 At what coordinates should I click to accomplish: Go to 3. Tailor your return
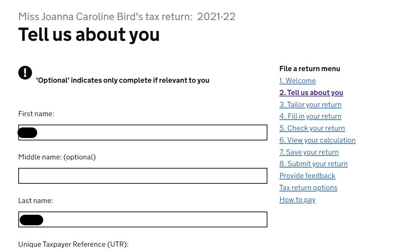pos(310,105)
